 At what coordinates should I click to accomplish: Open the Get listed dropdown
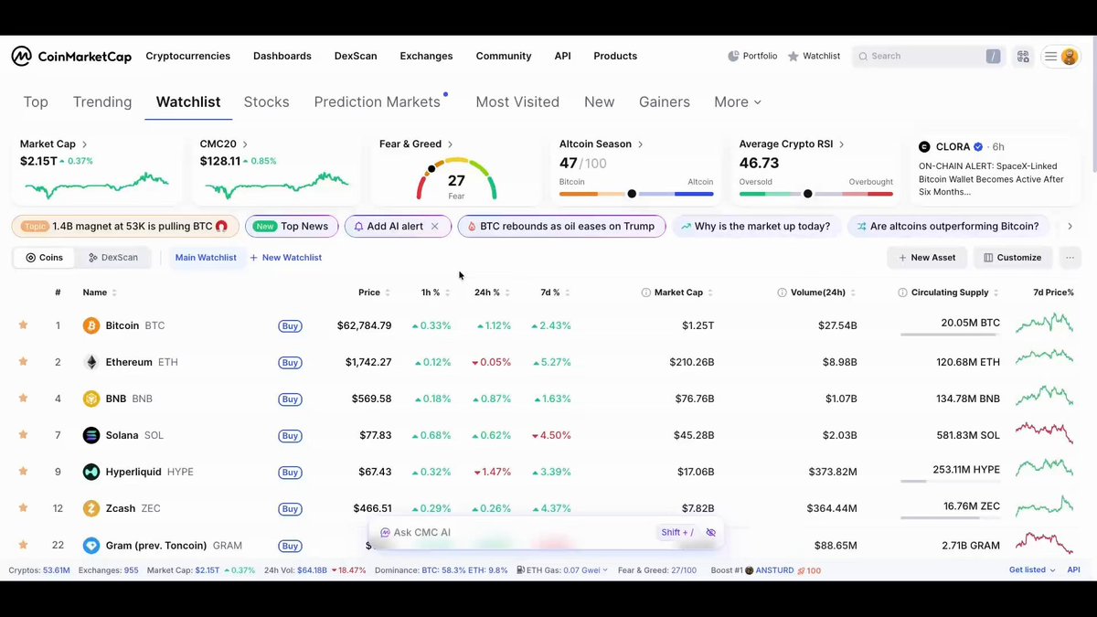(x=1032, y=570)
